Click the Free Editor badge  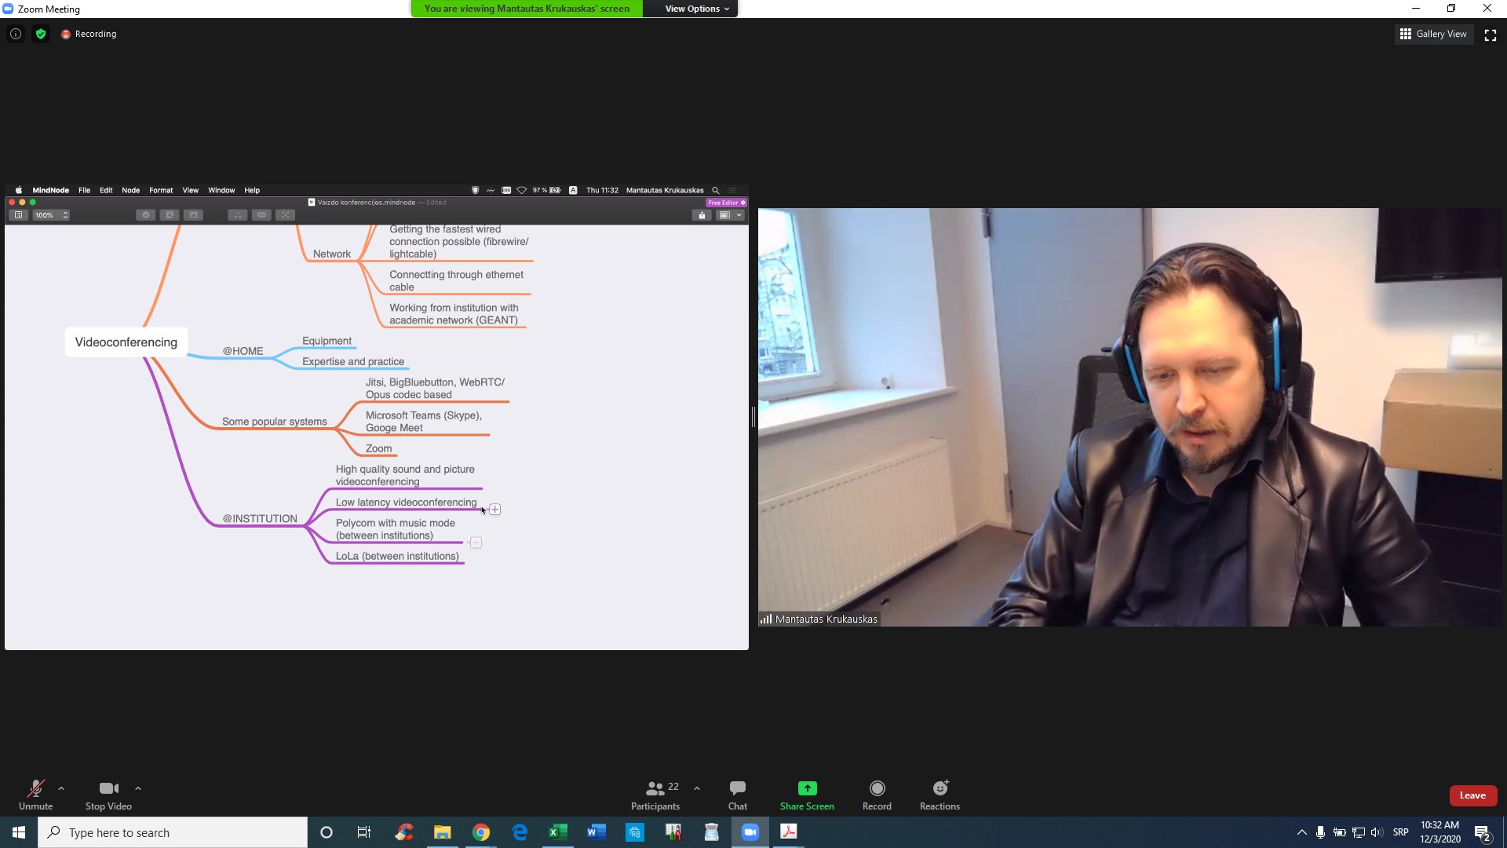(726, 203)
